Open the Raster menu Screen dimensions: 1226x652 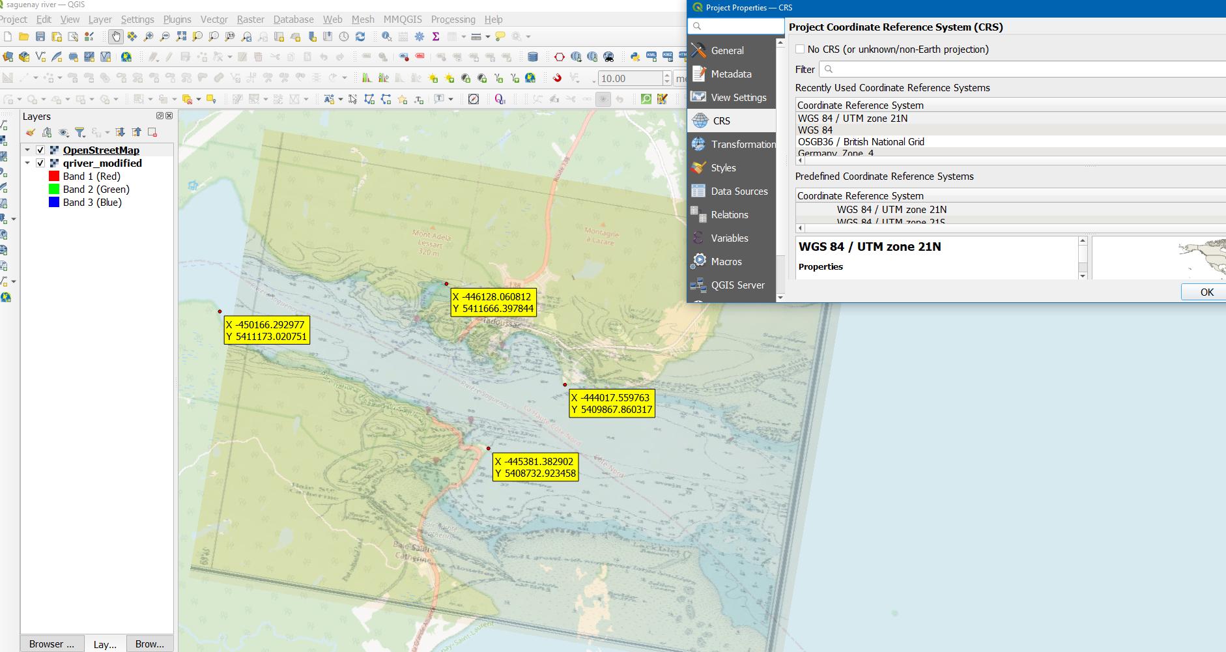pyautogui.click(x=250, y=19)
